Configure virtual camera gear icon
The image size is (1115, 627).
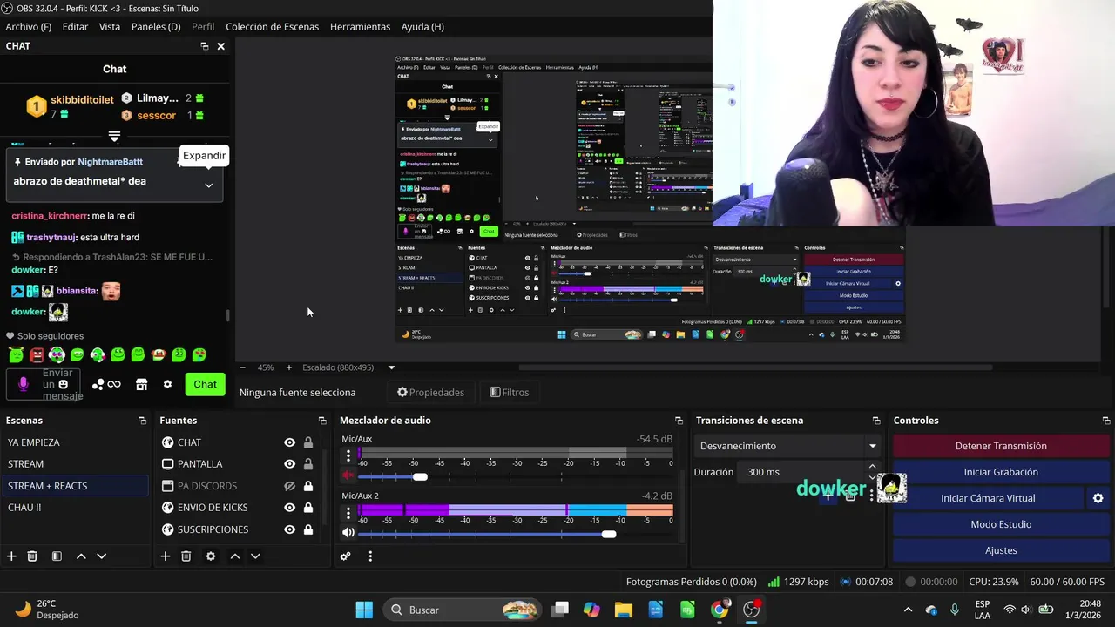click(1098, 498)
